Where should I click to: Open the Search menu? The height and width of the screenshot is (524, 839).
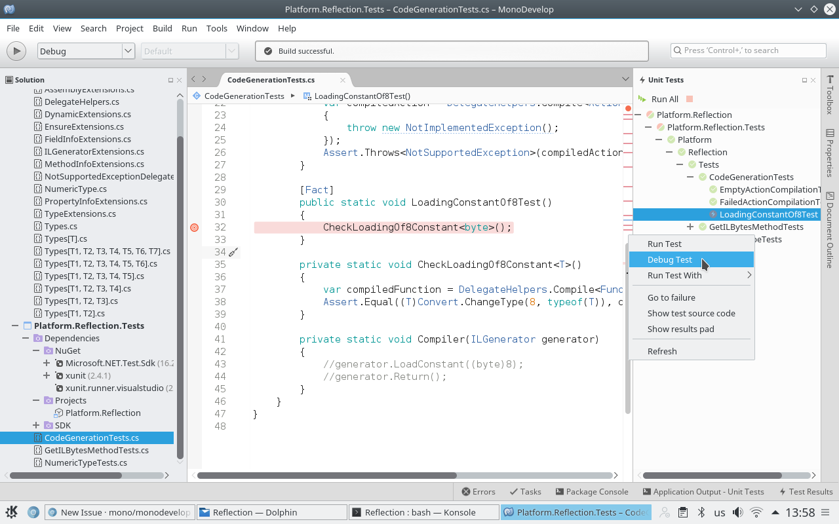[x=93, y=28]
